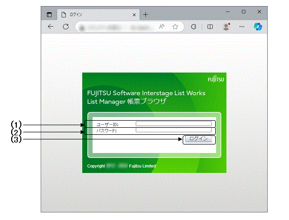Open the user profile icon
Image resolution: width=289 pixels, height=220 pixels.
coord(226,27)
